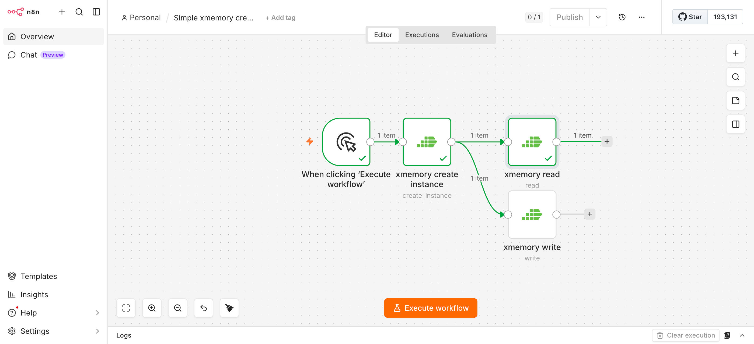Toggle the right side panel icon
The height and width of the screenshot is (344, 754).
click(x=735, y=124)
